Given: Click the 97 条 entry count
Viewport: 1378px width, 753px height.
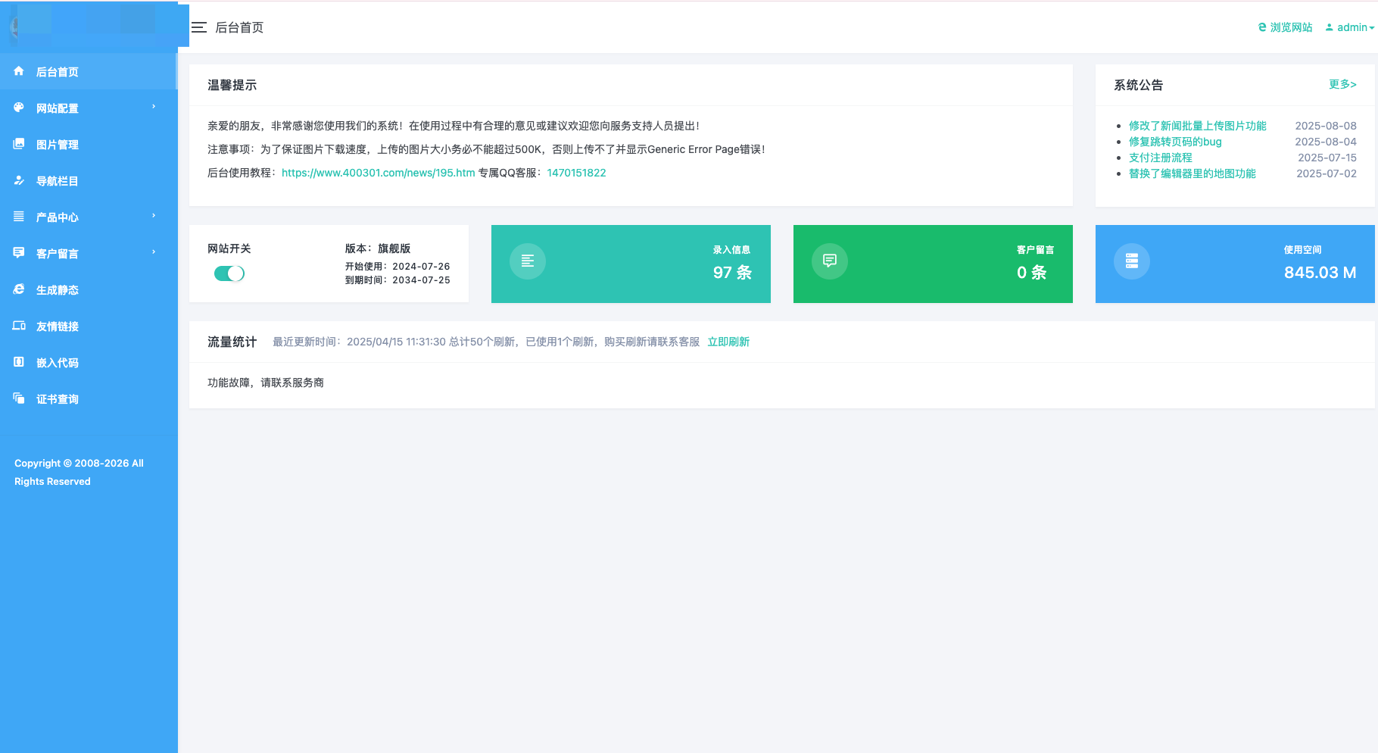Looking at the screenshot, I should pos(732,273).
